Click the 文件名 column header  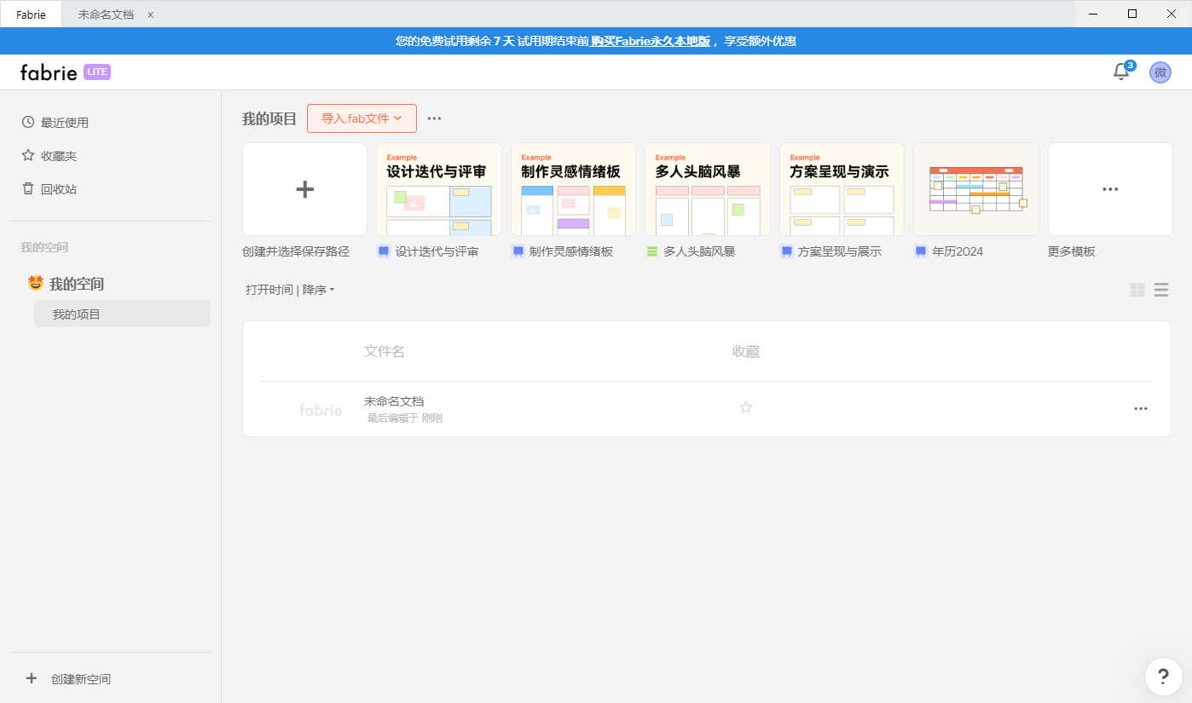(x=385, y=351)
